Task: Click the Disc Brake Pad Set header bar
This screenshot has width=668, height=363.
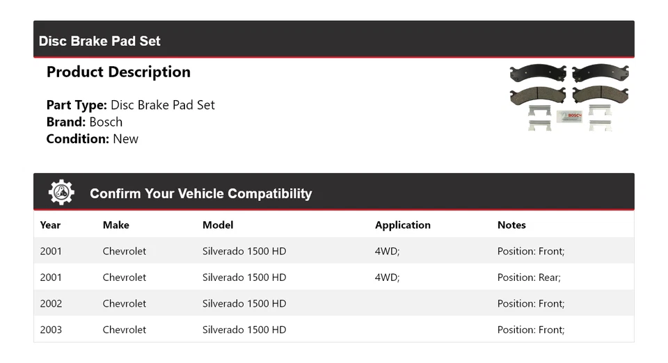Action: [334, 39]
